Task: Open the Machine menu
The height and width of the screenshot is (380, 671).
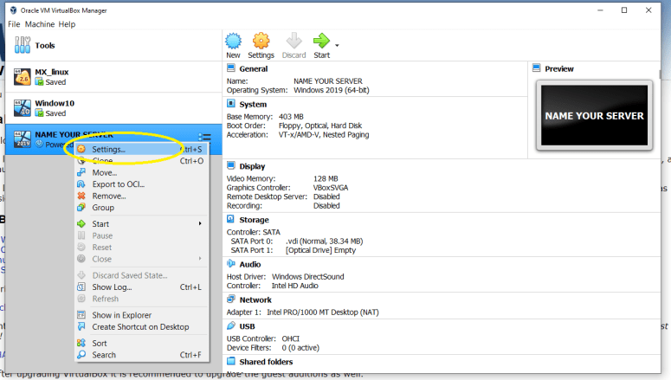Action: click(x=40, y=24)
